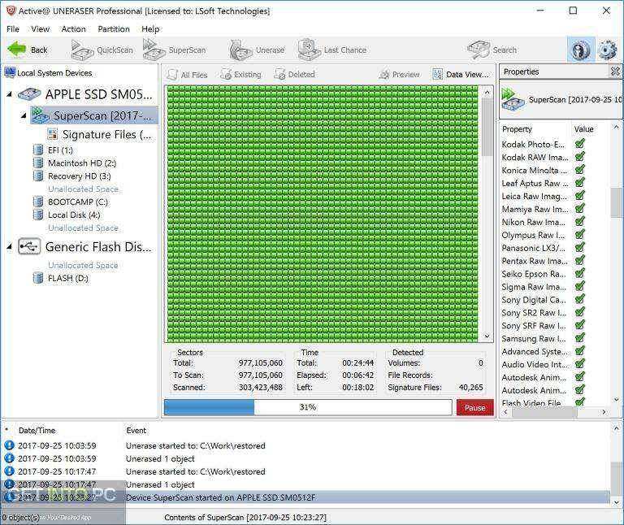Open Data View from the file toolbar
The width and height of the screenshot is (624, 525).
pos(460,75)
